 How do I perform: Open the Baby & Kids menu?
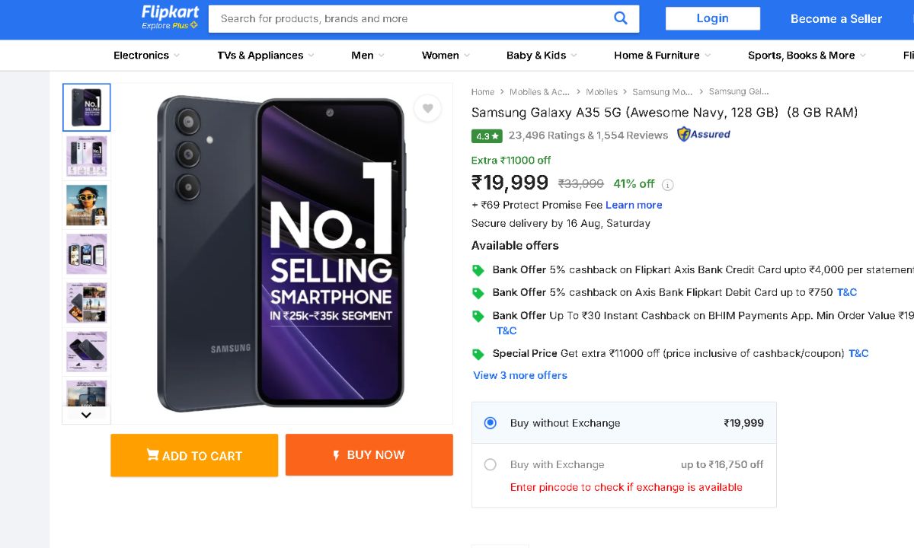(541, 56)
